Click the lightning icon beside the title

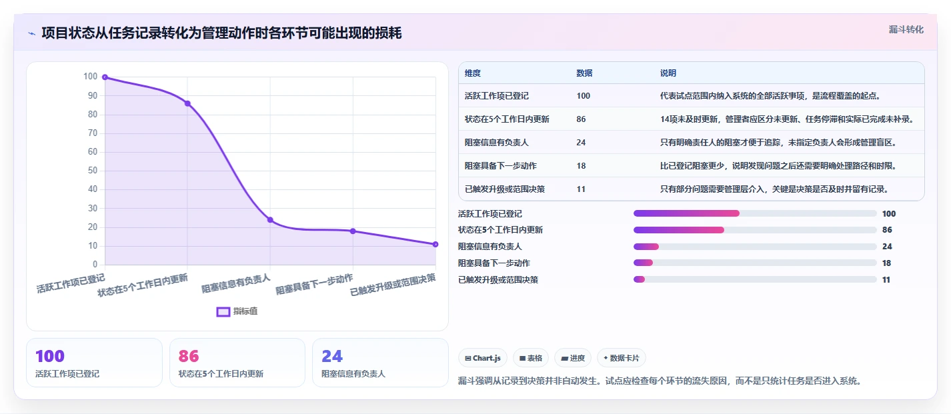coord(32,33)
